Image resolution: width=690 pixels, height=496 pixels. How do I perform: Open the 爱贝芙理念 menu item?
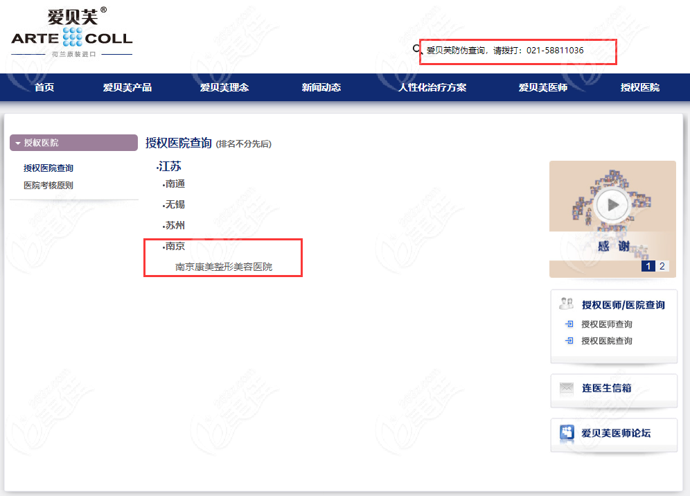pyautogui.click(x=224, y=87)
